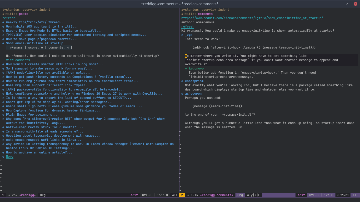Viewport: 360px width, 202px height.
Task: Click the 1.1k buffer size indicator
Action: coord(194,195)
